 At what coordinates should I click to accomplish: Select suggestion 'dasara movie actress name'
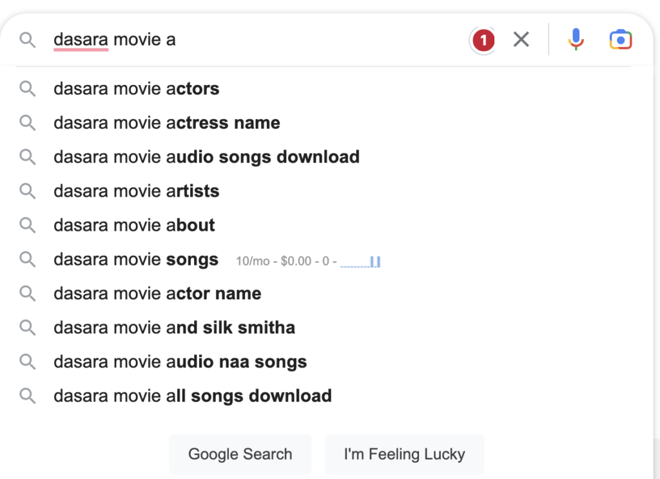pyautogui.click(x=166, y=123)
